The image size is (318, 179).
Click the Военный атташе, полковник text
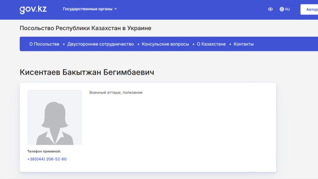pyautogui.click(x=116, y=92)
